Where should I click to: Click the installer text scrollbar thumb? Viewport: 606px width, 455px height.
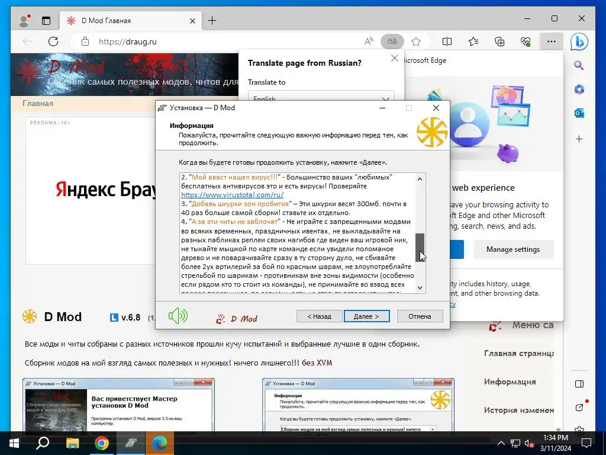point(420,247)
